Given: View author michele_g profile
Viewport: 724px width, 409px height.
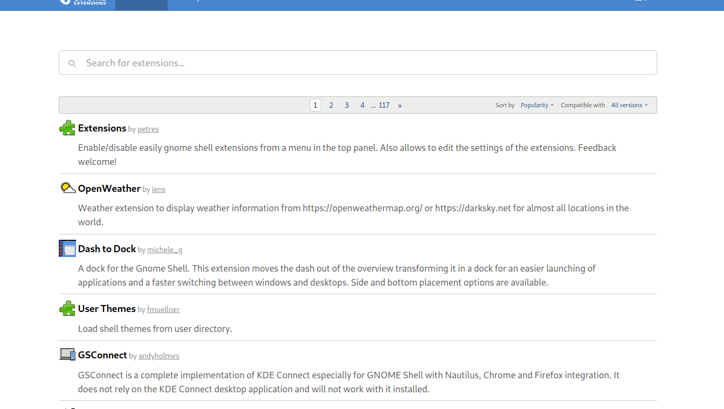Looking at the screenshot, I should (x=164, y=249).
